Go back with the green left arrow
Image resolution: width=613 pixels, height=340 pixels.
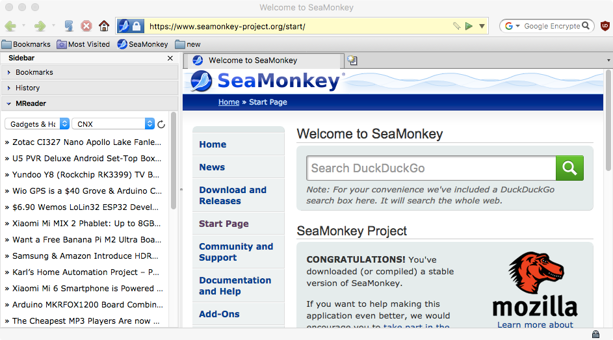click(x=10, y=26)
